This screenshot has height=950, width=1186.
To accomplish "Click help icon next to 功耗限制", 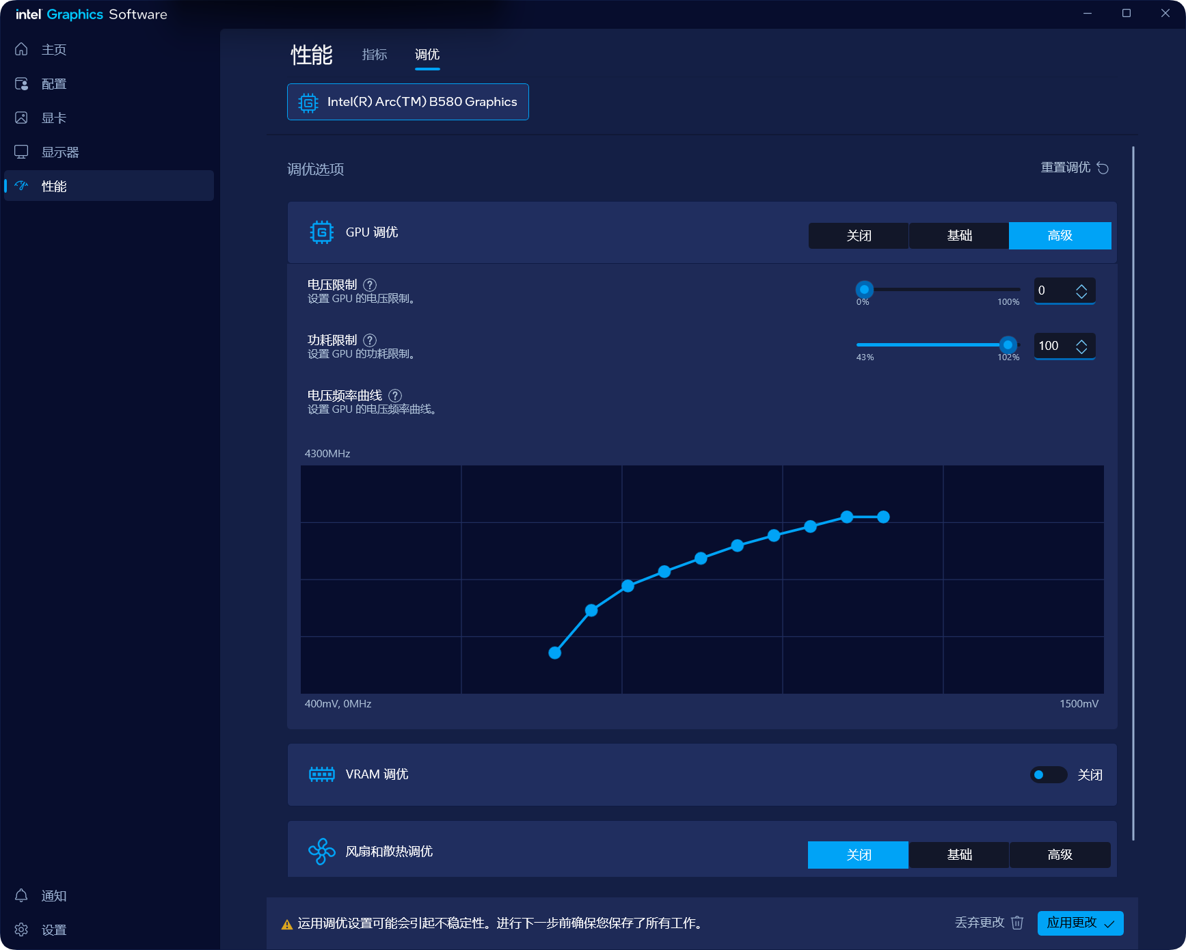I will 370,340.
